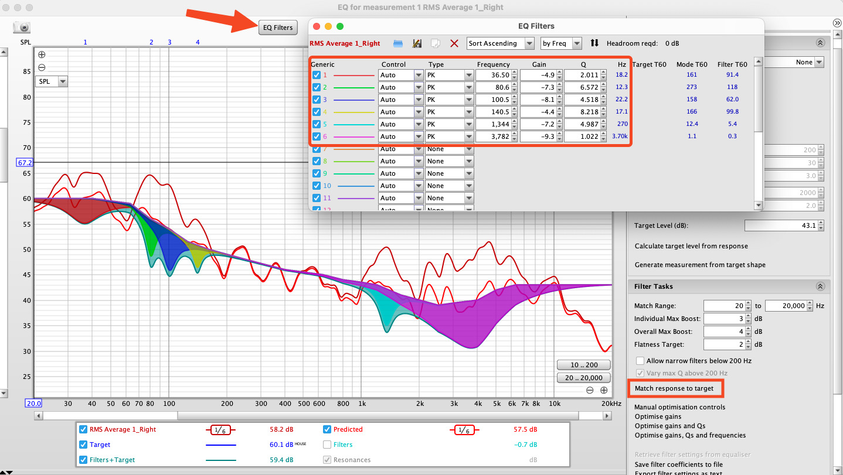Capture the graph with the camera icon
The width and height of the screenshot is (843, 475).
[x=22, y=28]
